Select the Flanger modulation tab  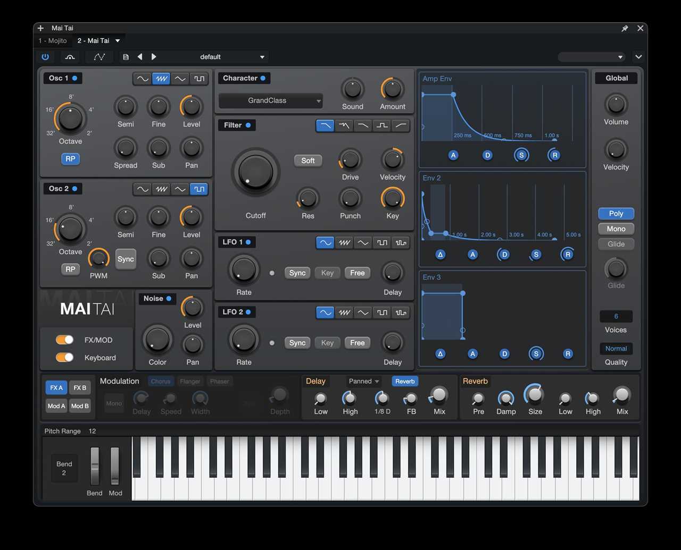[190, 381]
